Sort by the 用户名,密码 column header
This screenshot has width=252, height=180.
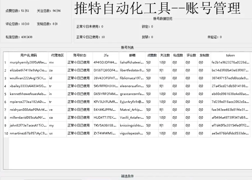coord(28,55)
